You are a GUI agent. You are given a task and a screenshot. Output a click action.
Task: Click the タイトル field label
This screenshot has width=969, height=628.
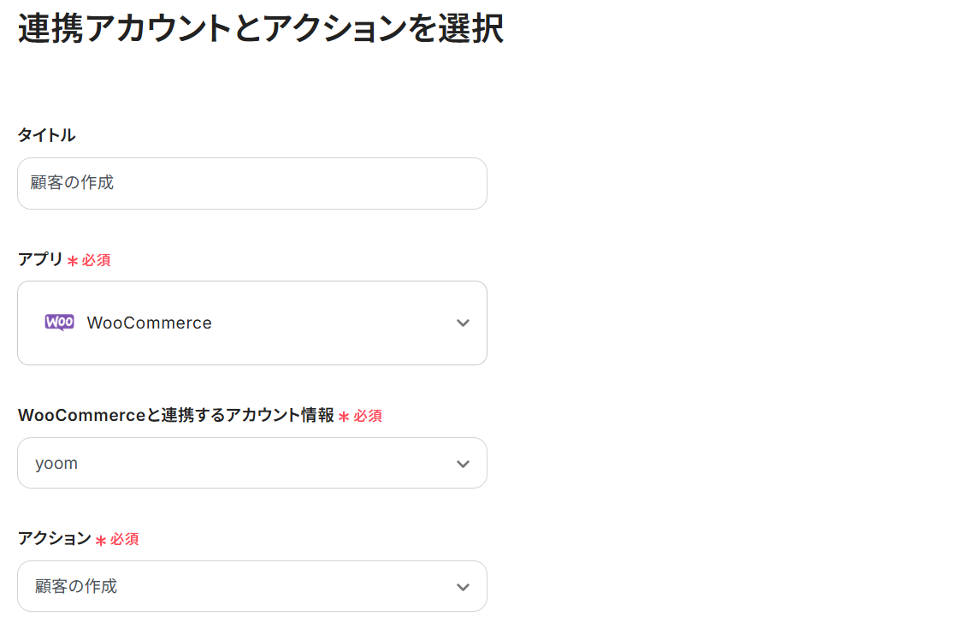click(45, 134)
